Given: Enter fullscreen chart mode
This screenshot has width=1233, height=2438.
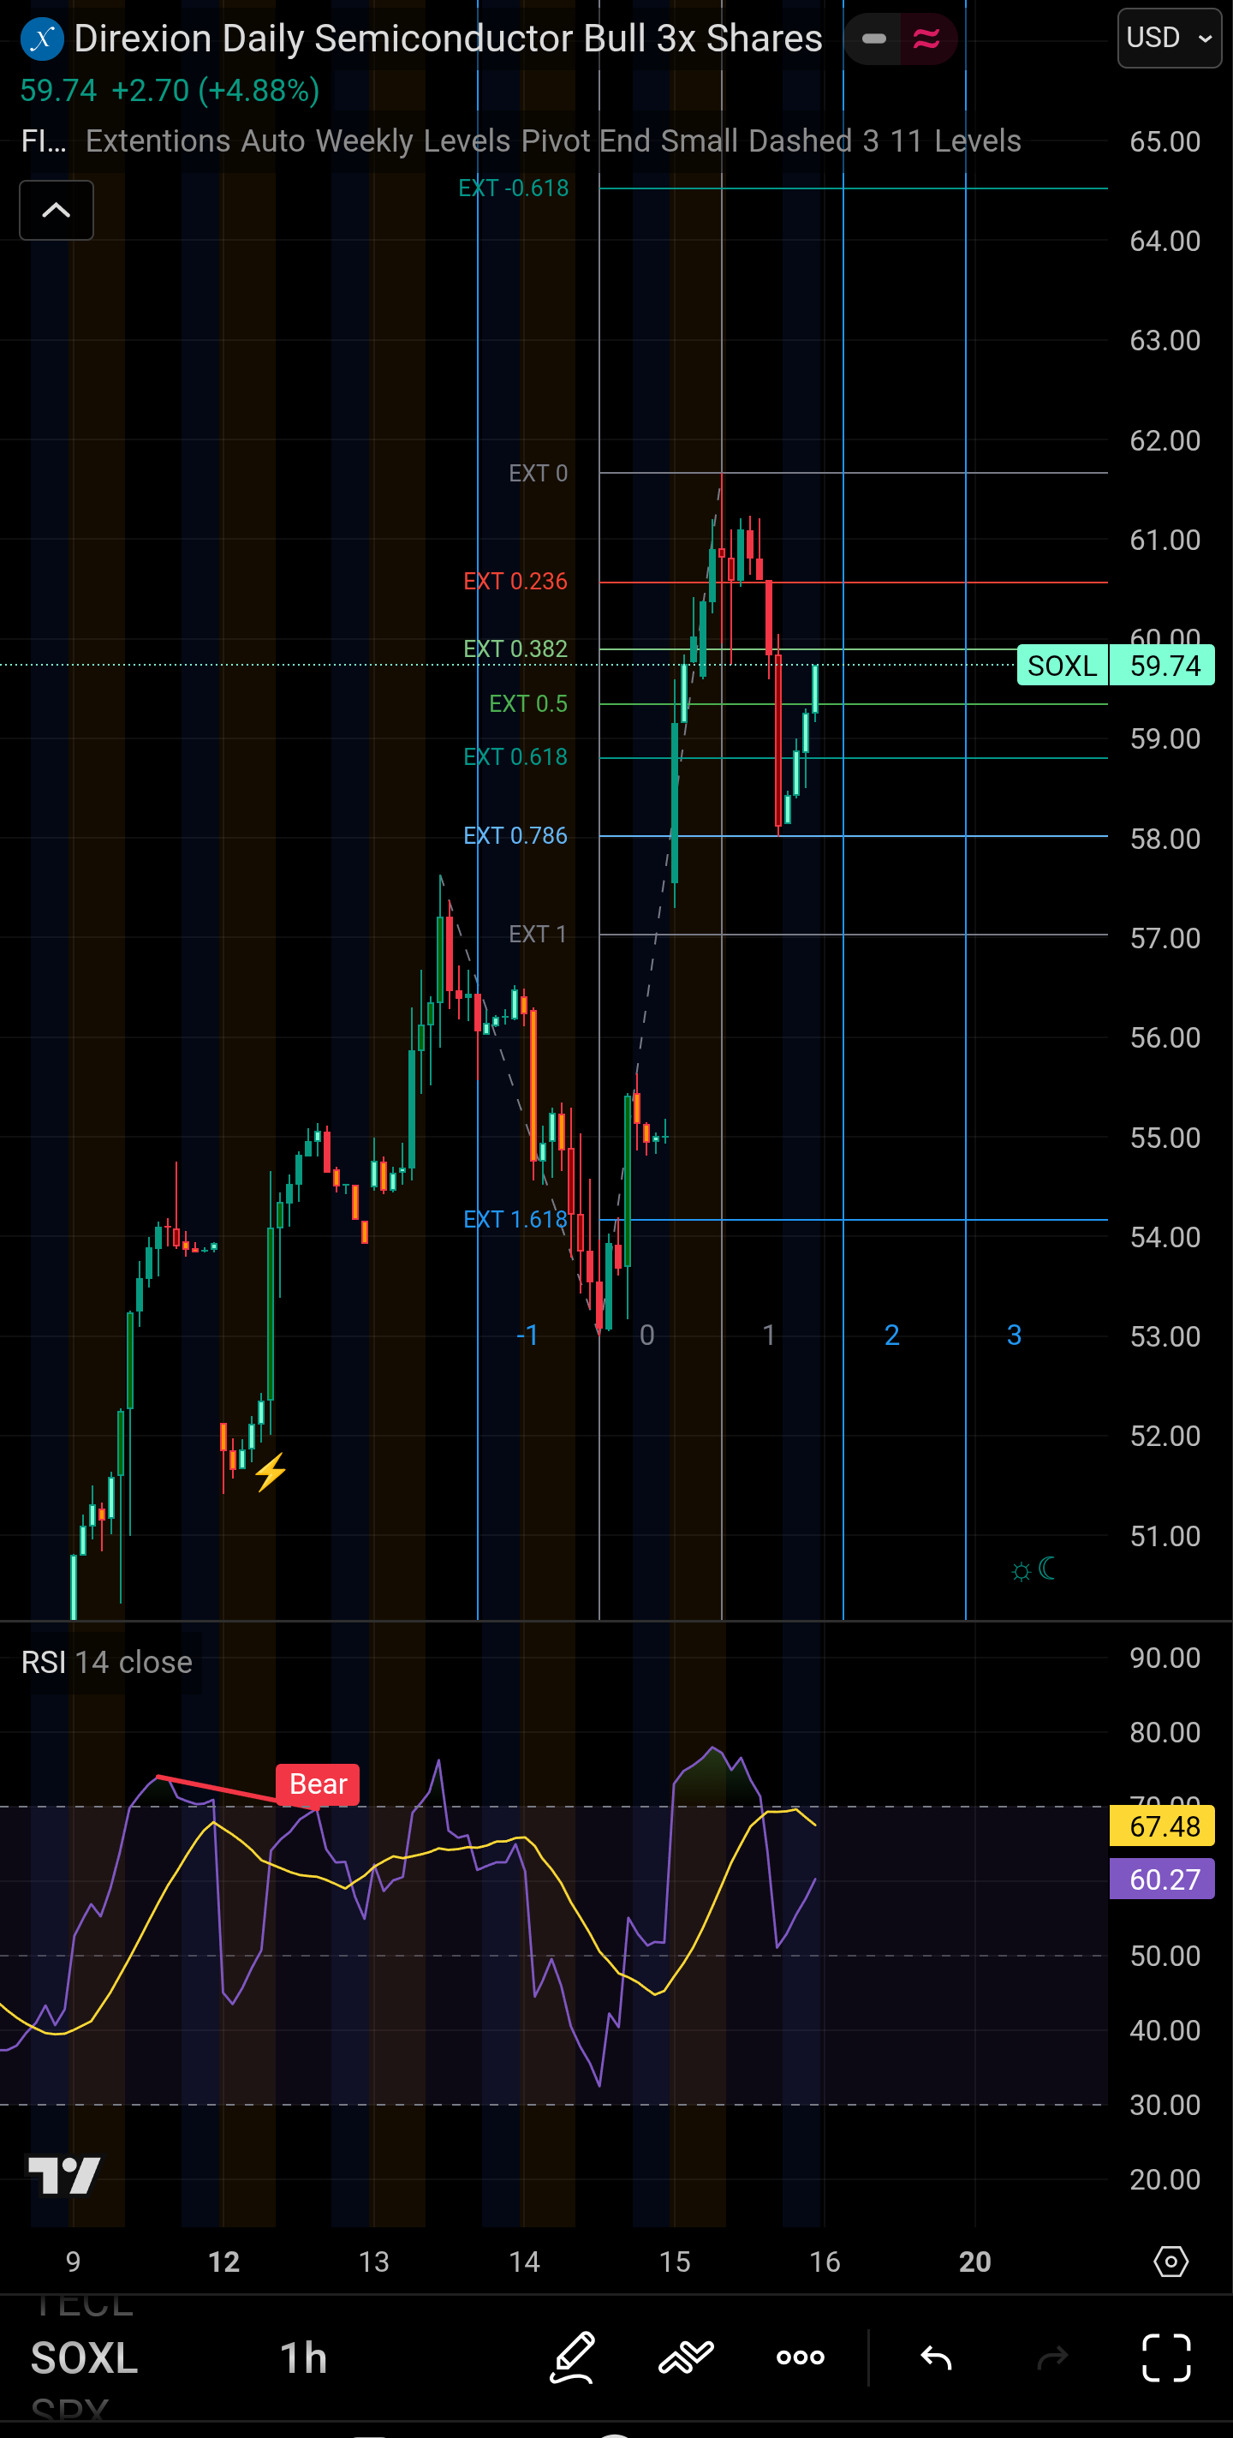Looking at the screenshot, I should 1166,2357.
